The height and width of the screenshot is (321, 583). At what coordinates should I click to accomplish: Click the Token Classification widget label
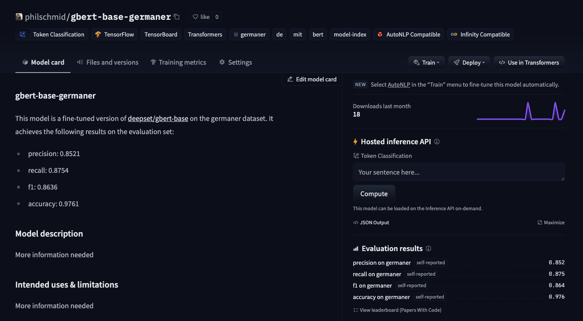(x=382, y=156)
